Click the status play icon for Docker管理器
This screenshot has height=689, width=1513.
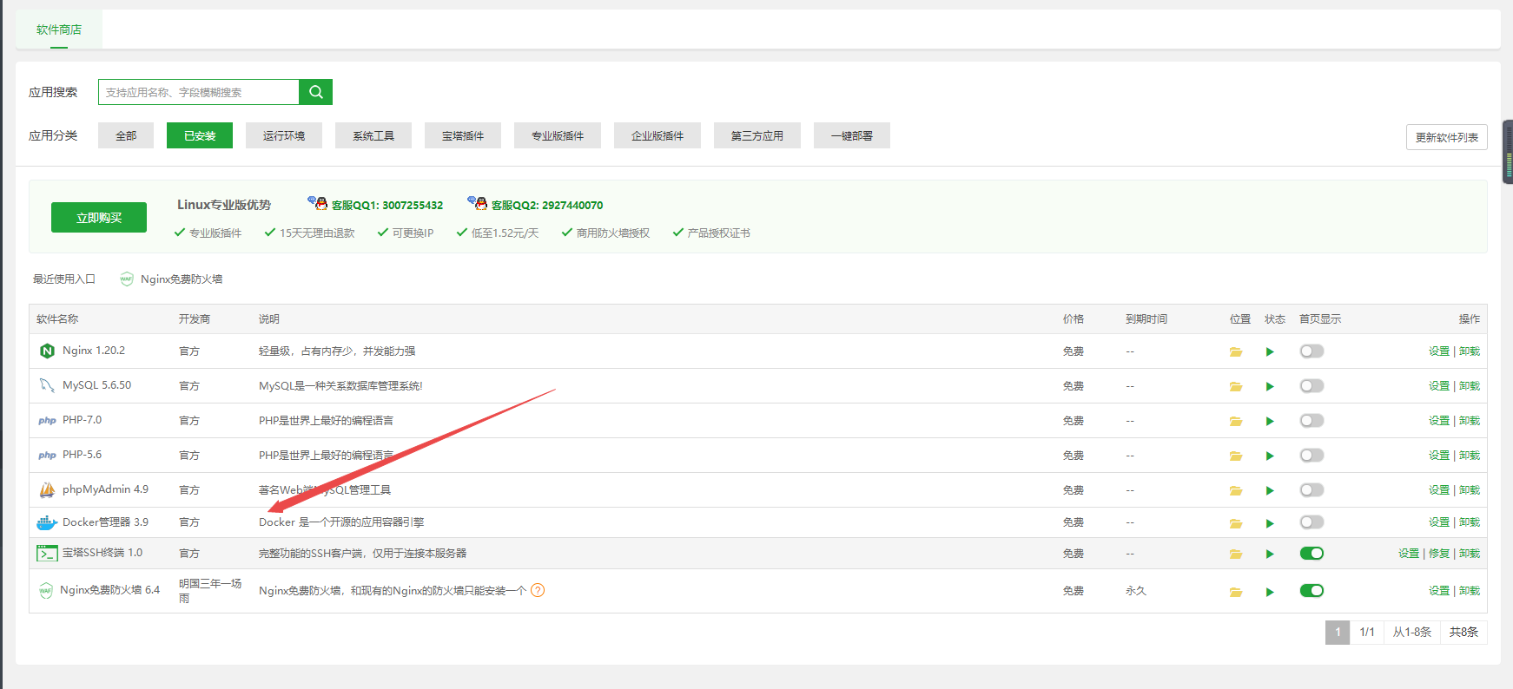(x=1270, y=523)
